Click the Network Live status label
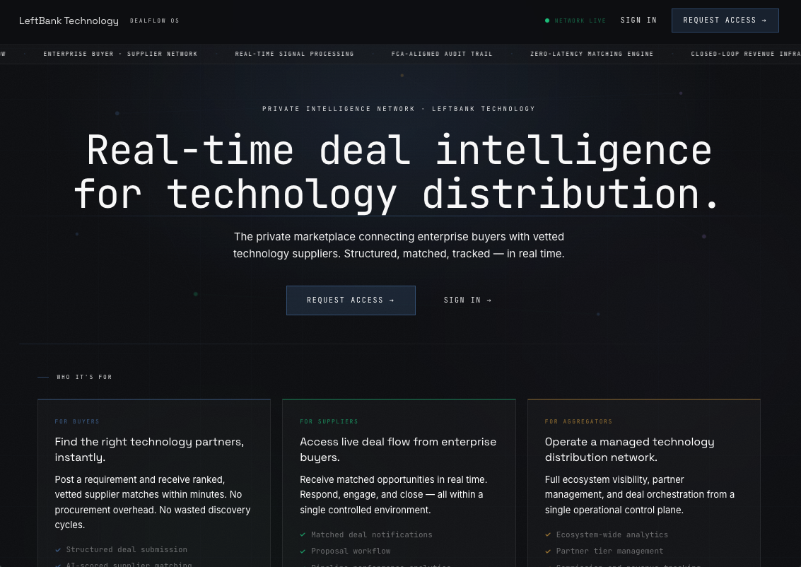This screenshot has width=801, height=567. (x=580, y=21)
